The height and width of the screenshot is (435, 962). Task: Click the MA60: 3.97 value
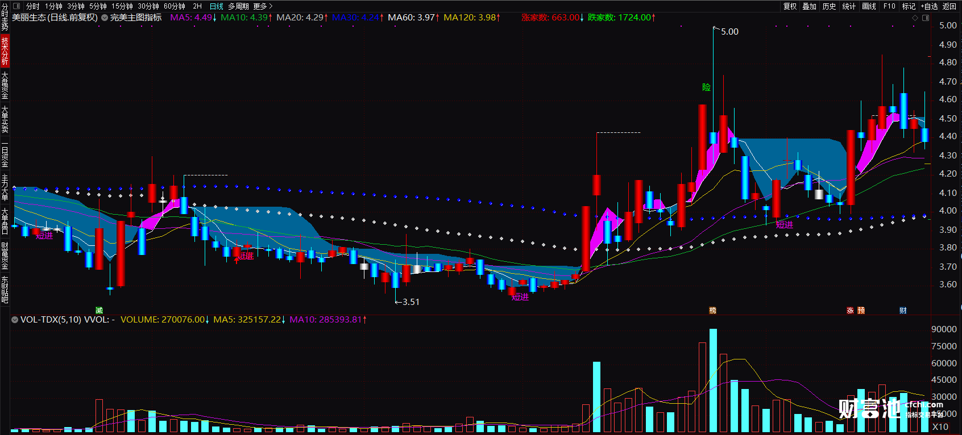point(413,18)
